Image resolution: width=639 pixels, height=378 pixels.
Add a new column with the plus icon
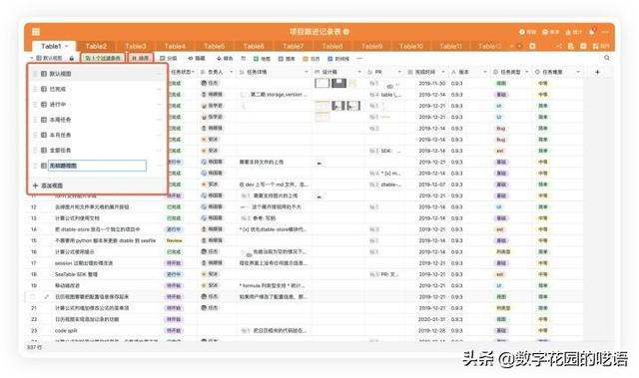click(597, 72)
